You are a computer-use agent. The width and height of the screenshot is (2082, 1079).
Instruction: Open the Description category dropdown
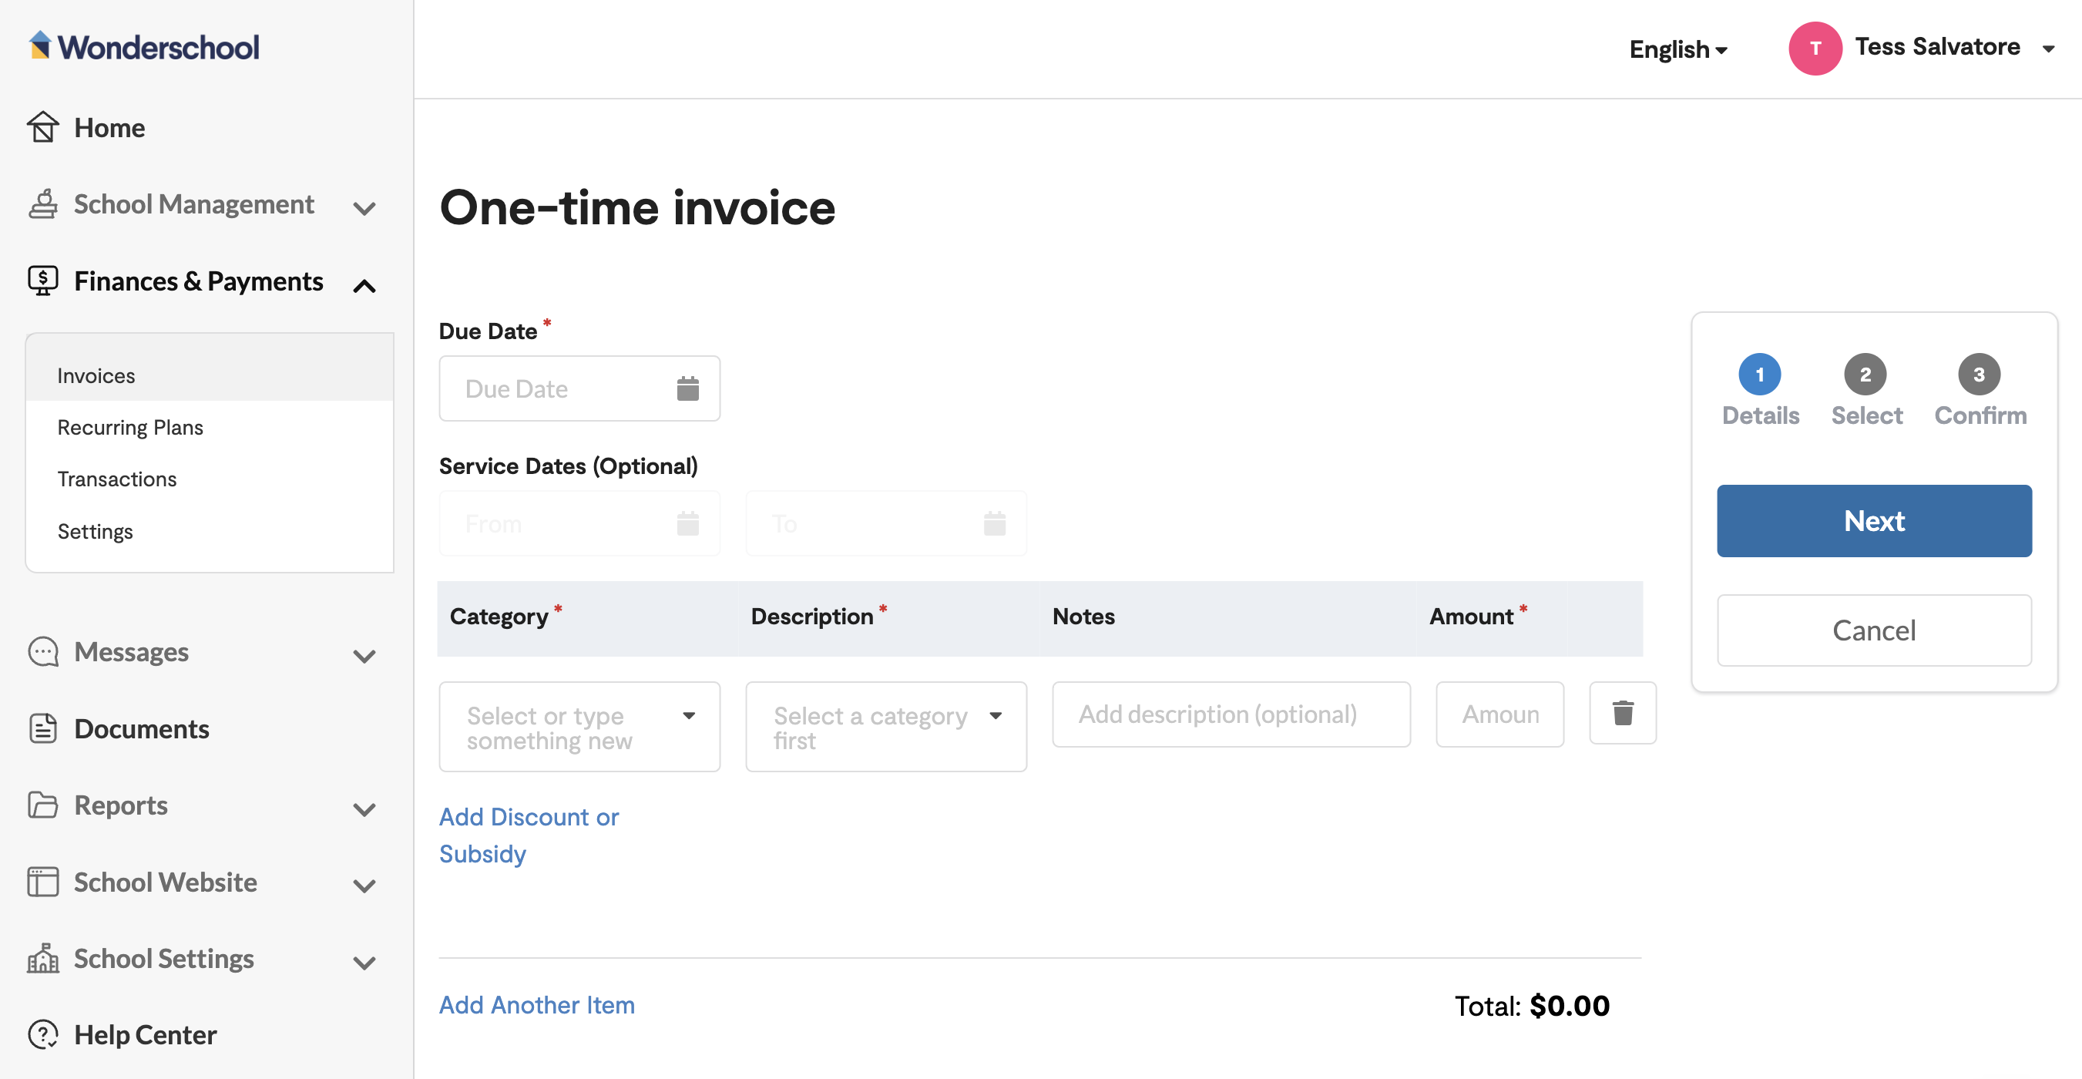coord(886,727)
